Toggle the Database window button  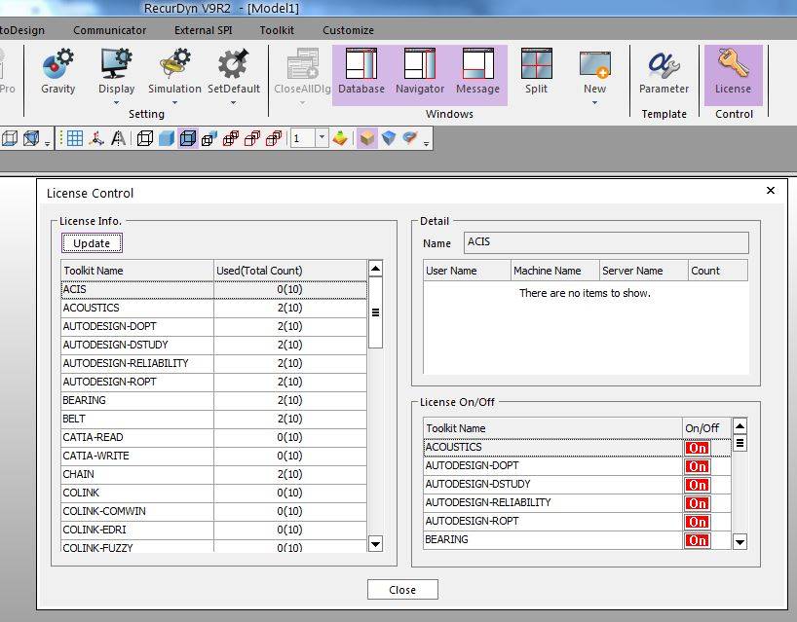pyautogui.click(x=361, y=75)
